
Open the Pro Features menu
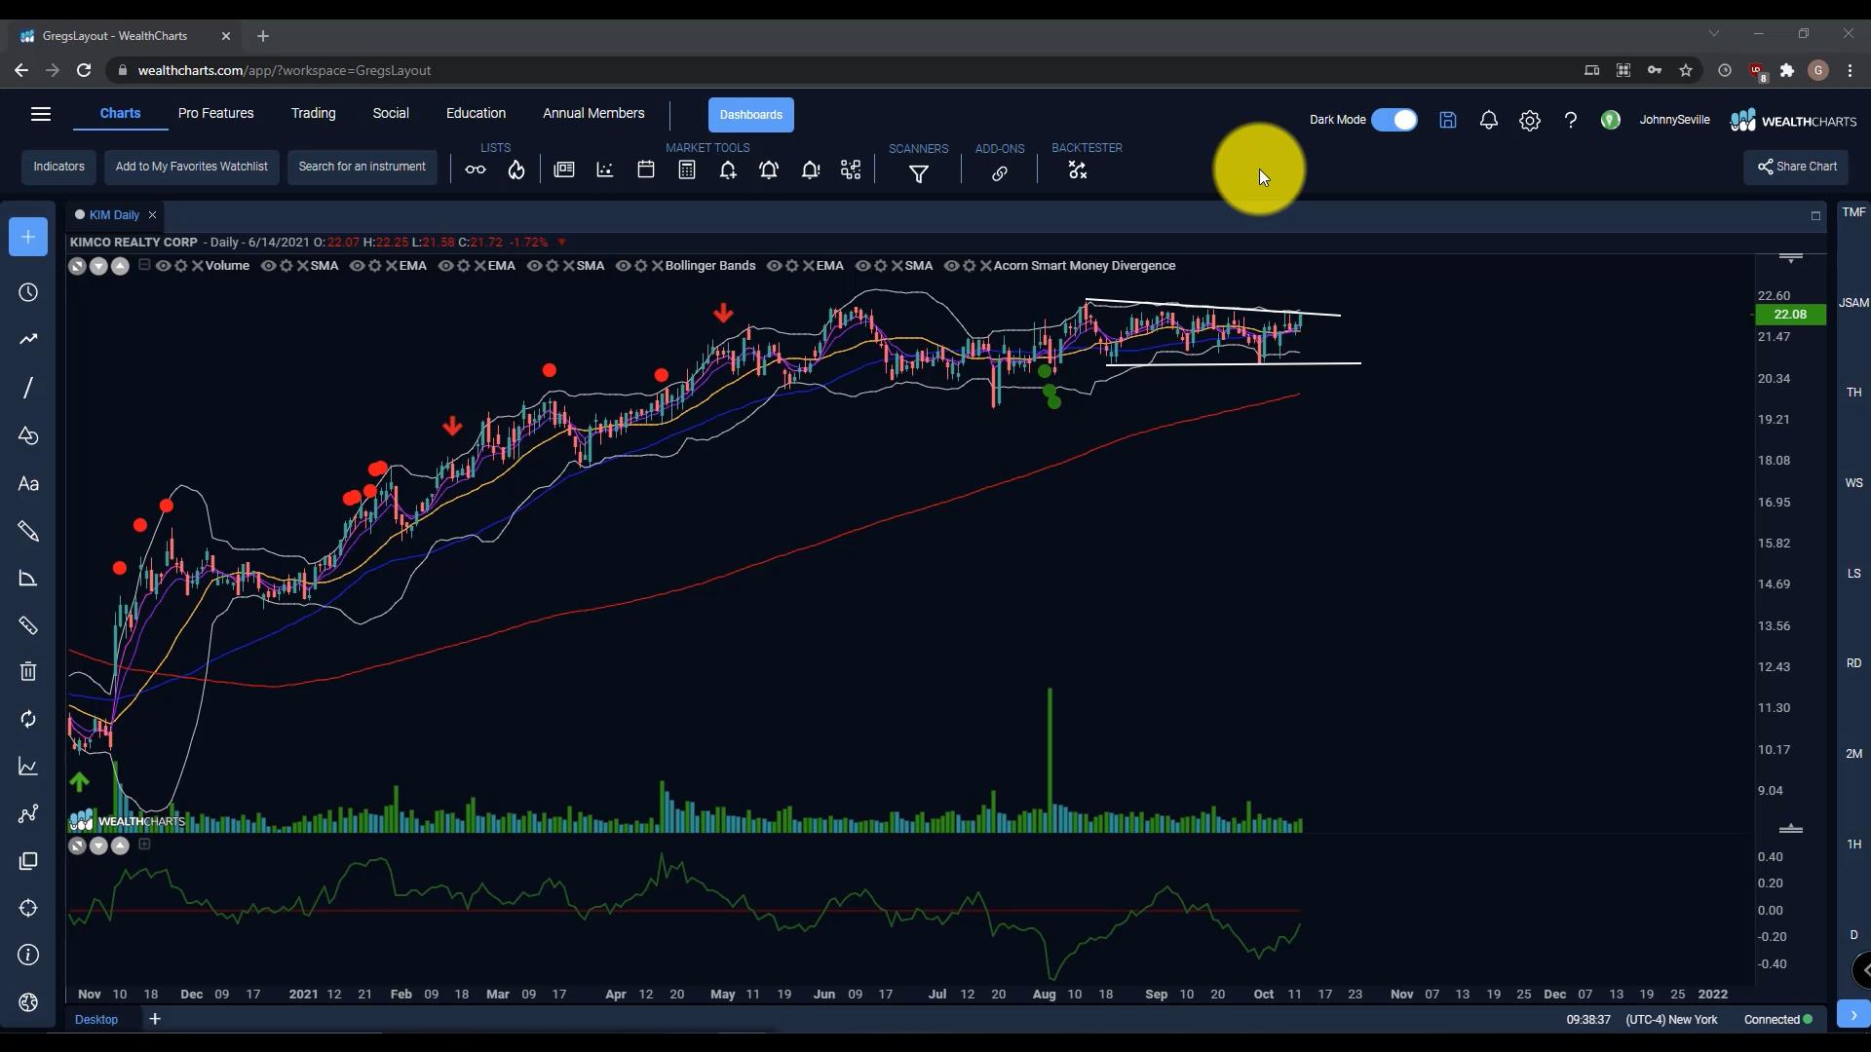click(215, 113)
